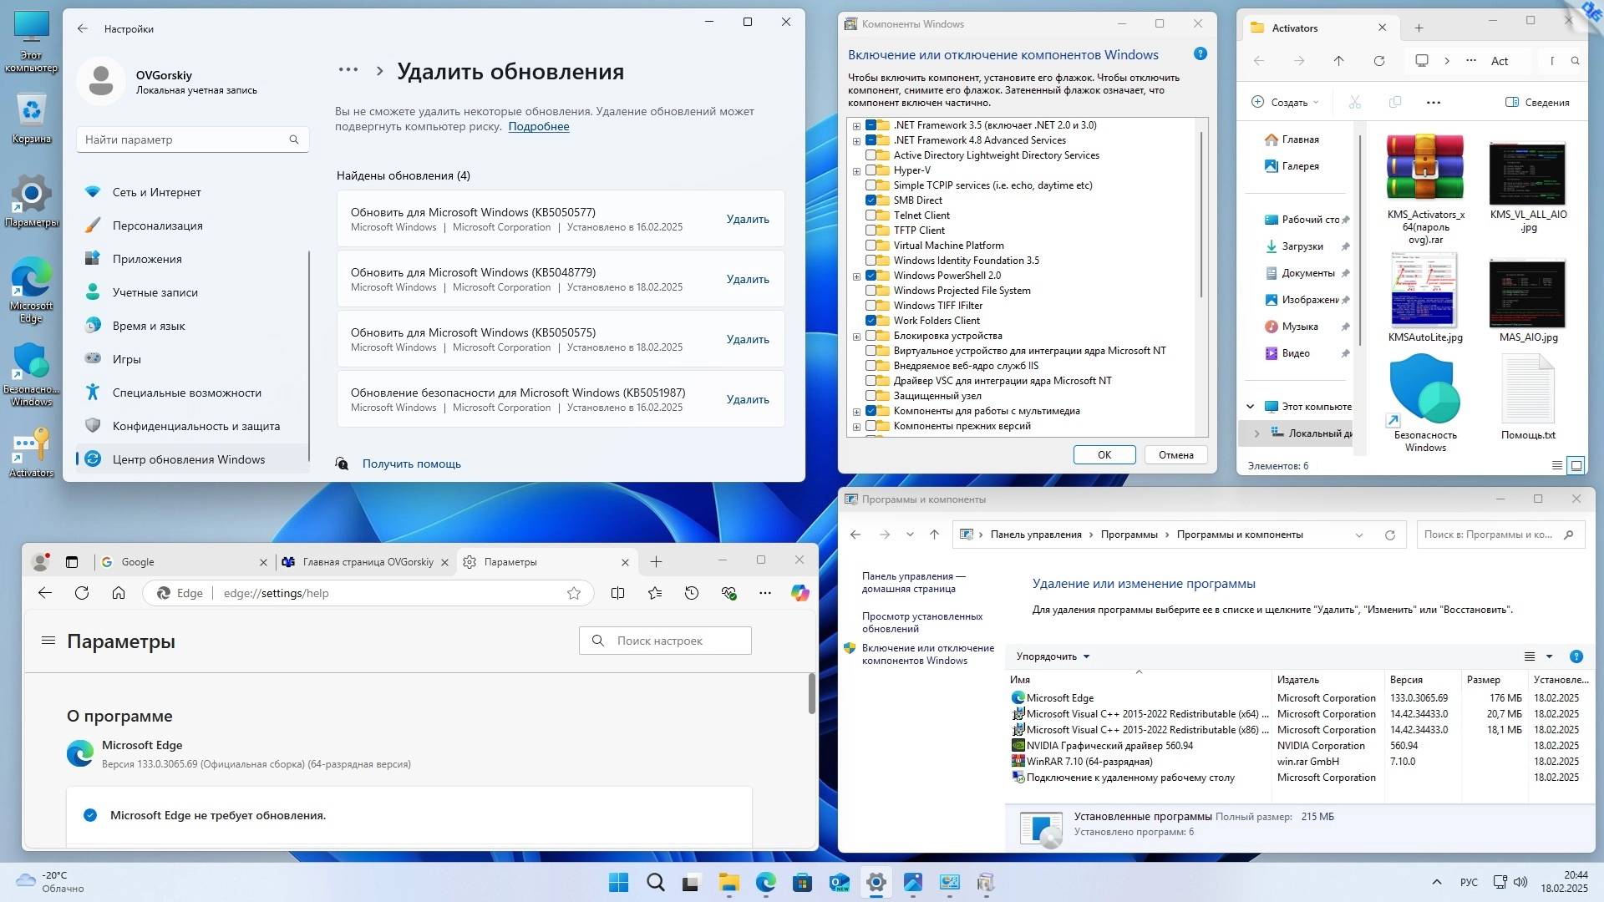Click the Edge refresh page icon
Viewport: 1604px width, 902px height.
click(82, 593)
